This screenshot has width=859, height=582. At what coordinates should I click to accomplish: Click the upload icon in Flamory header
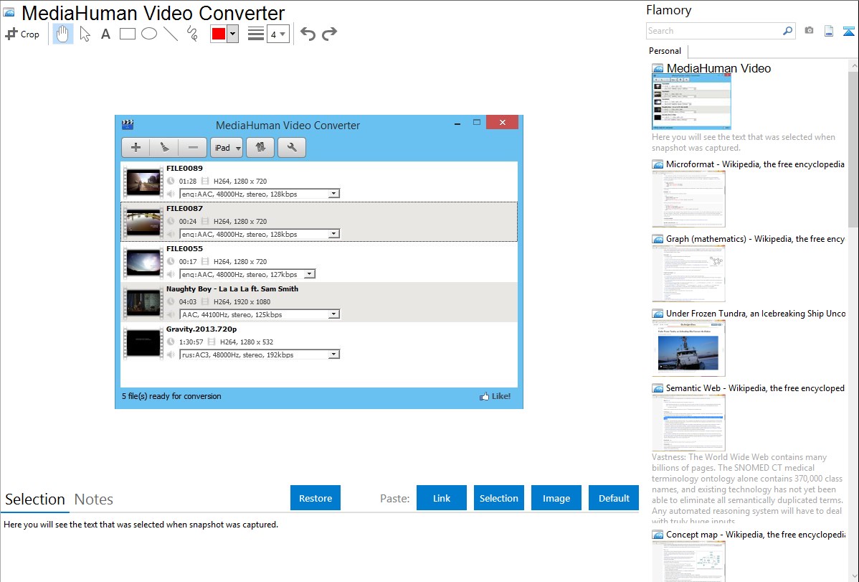pyautogui.click(x=848, y=31)
